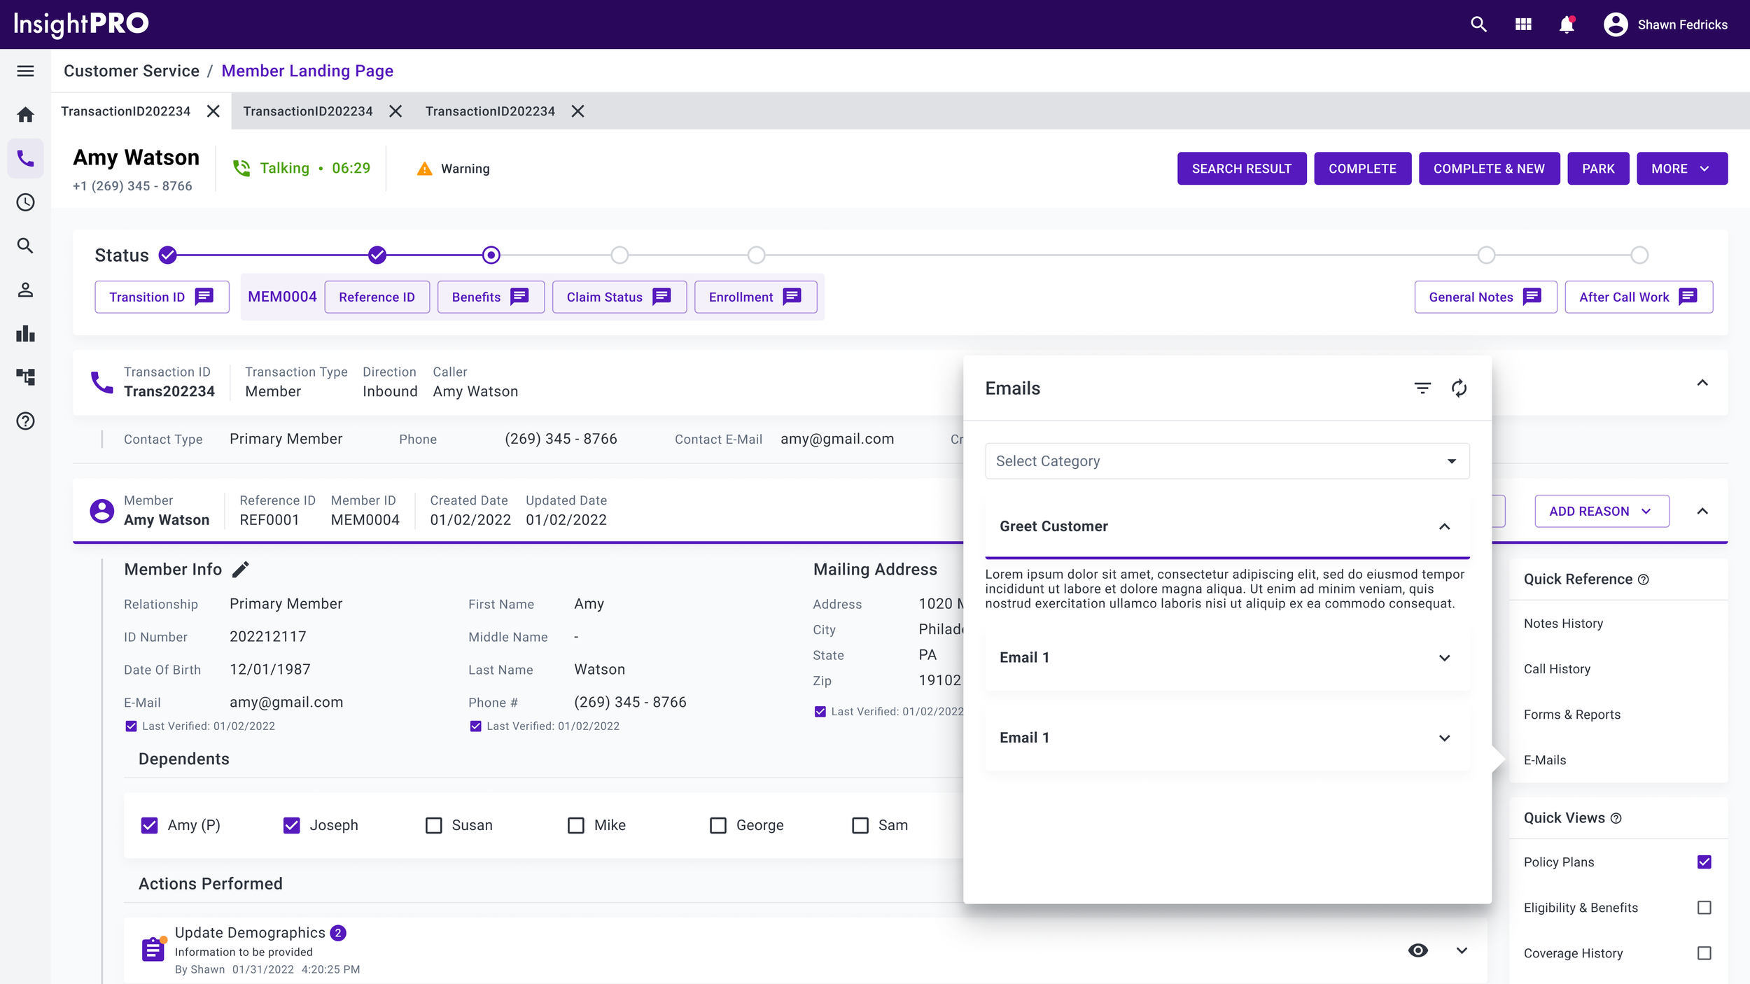Open the Select Category dropdown
The height and width of the screenshot is (984, 1750).
[x=1226, y=461]
